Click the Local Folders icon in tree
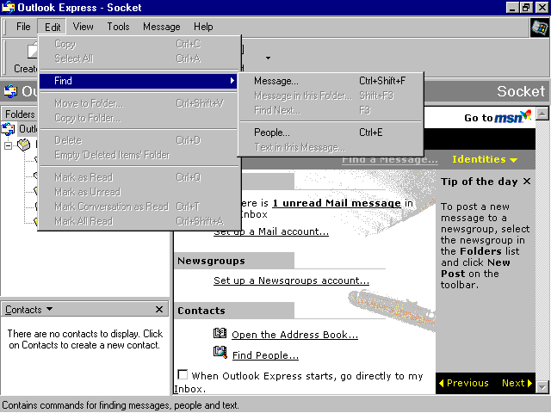Screen dimensions: 551x413 [24, 145]
